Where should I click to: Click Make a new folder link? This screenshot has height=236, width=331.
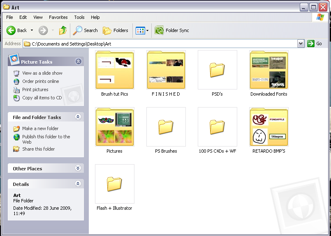point(40,128)
